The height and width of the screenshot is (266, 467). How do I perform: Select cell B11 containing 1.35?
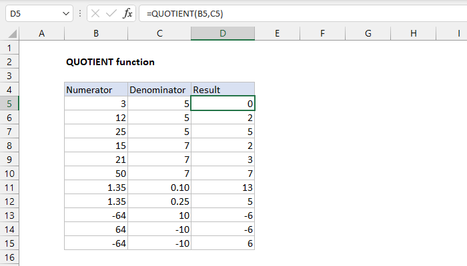coord(96,188)
